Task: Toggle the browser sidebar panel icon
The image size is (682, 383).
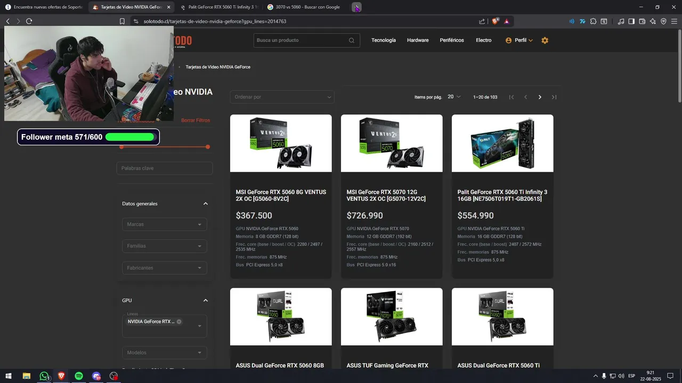Action: 631,21
